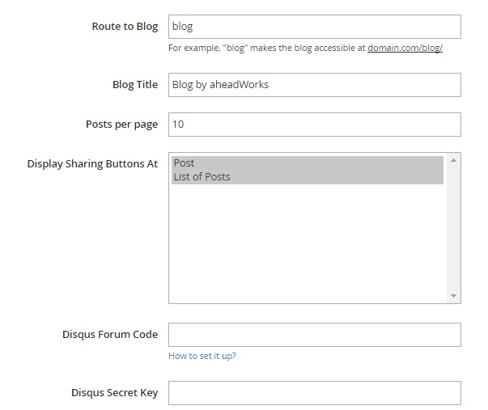This screenshot has width=488, height=410.
Task: Click the Disqus Secret Key field
Action: click(x=315, y=393)
